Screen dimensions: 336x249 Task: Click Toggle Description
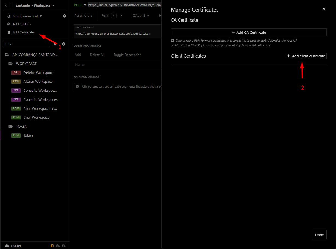click(x=128, y=55)
